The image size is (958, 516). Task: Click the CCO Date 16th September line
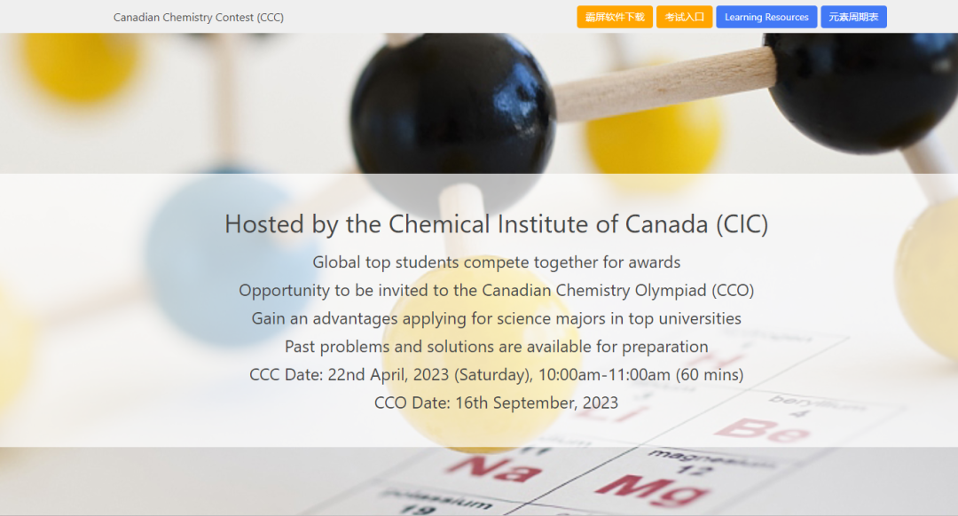click(x=496, y=403)
